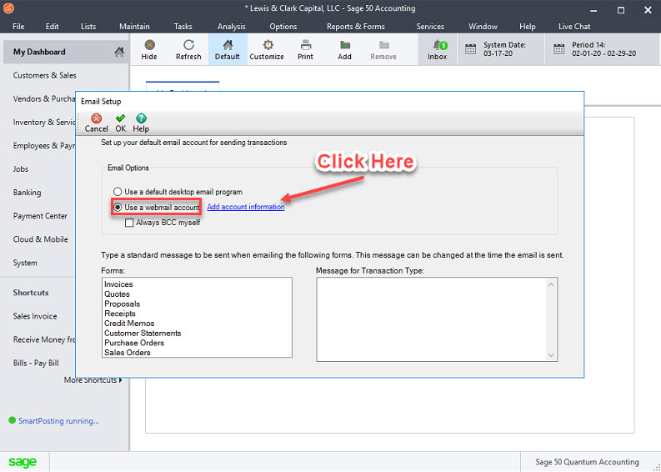The width and height of the screenshot is (661, 472).
Task: Click the sage logo in status bar
Action: [23, 462]
